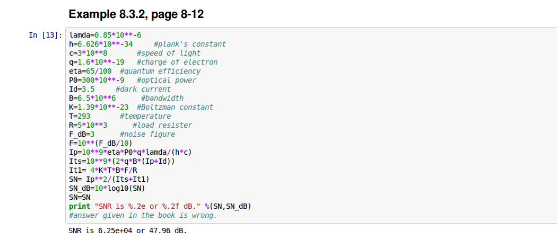Viewport: 557px width, 239px height.
Task: Click the charge of electron line
Action: coord(143,63)
